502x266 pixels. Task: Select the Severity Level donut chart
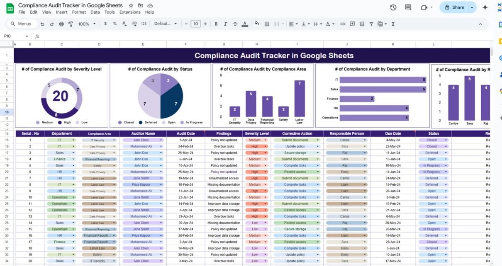[x=61, y=96]
